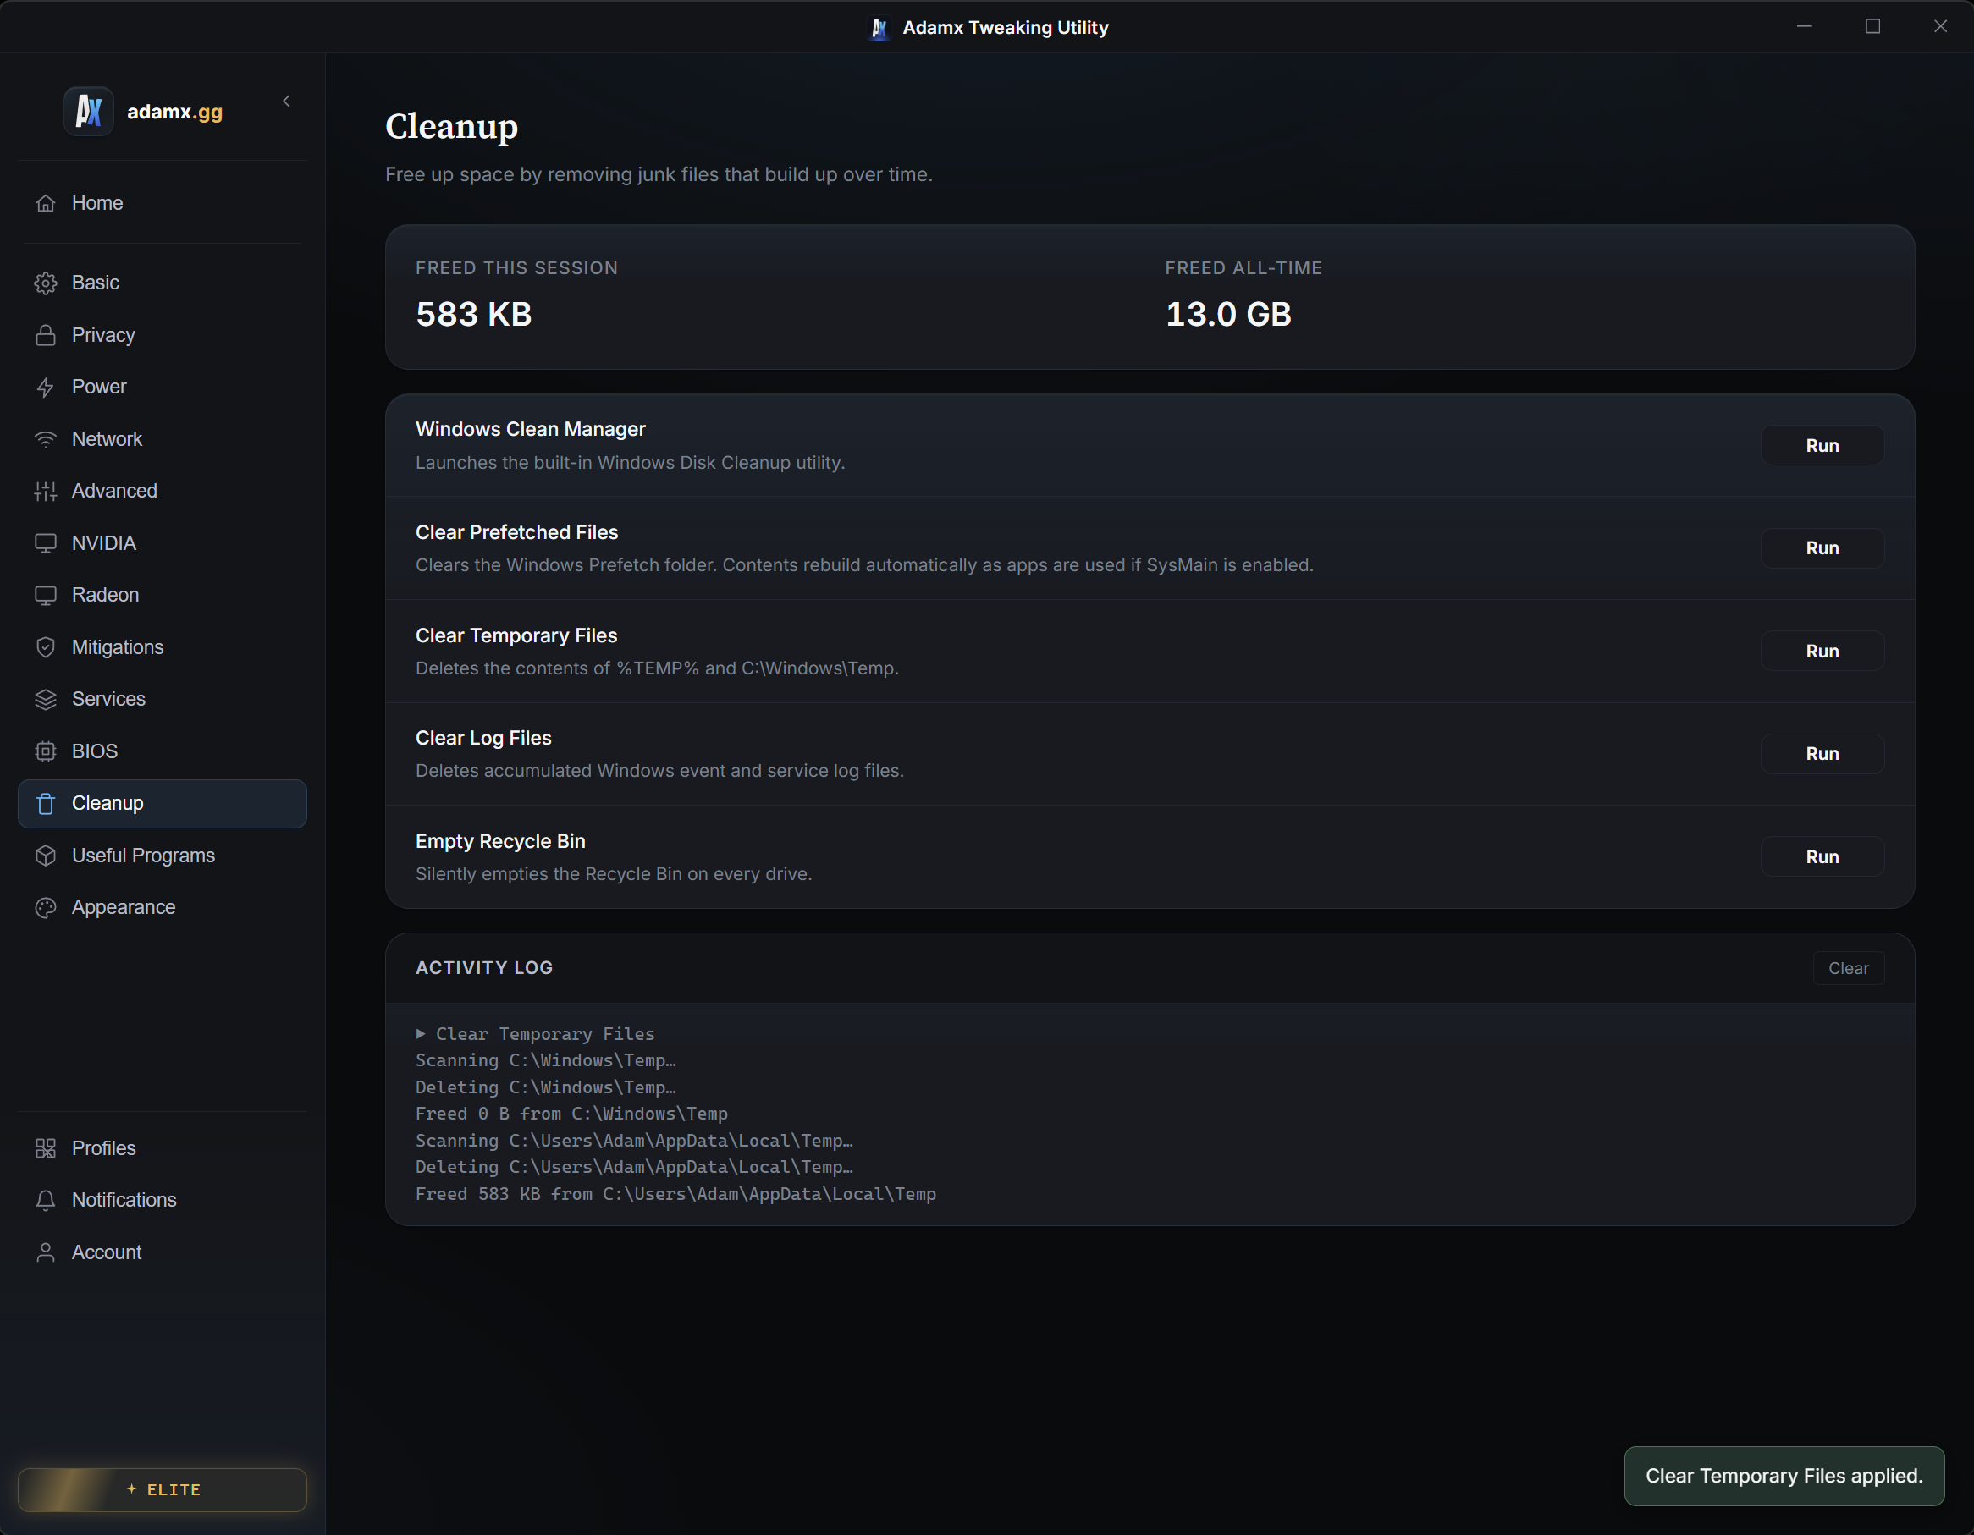Click the app icon in the title bar

(x=879, y=28)
